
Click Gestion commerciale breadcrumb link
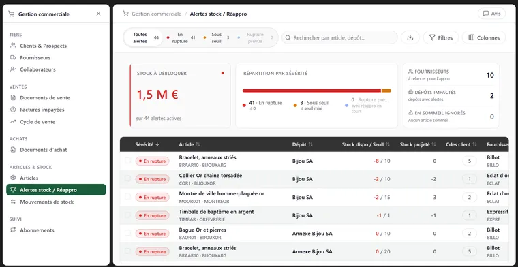(156, 14)
